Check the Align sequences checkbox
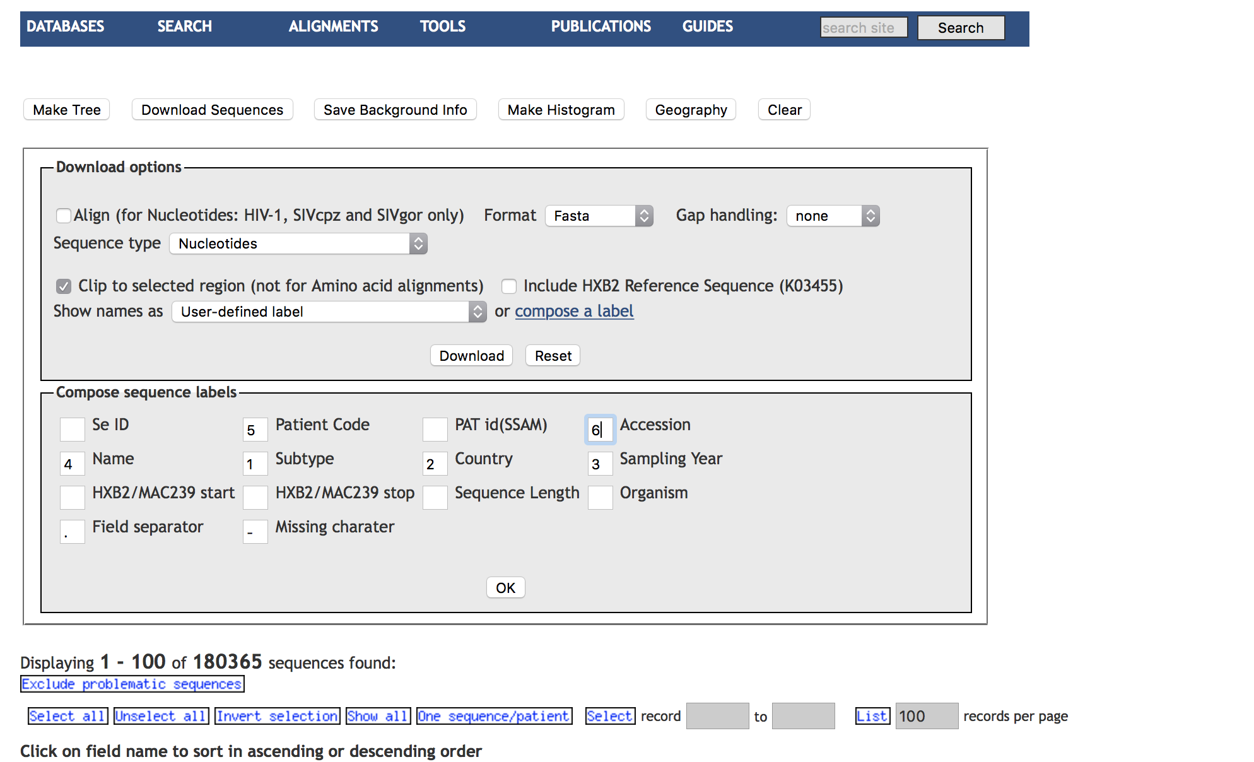This screenshot has height=762, width=1254. (63, 216)
